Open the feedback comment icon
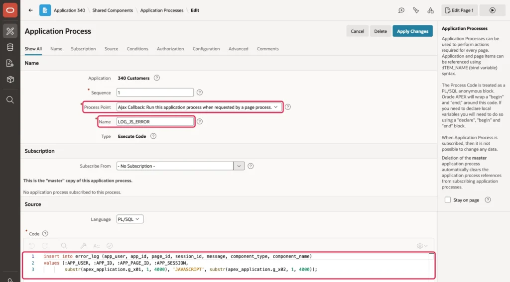Screen dimensions: 510x282 pos(401,10)
